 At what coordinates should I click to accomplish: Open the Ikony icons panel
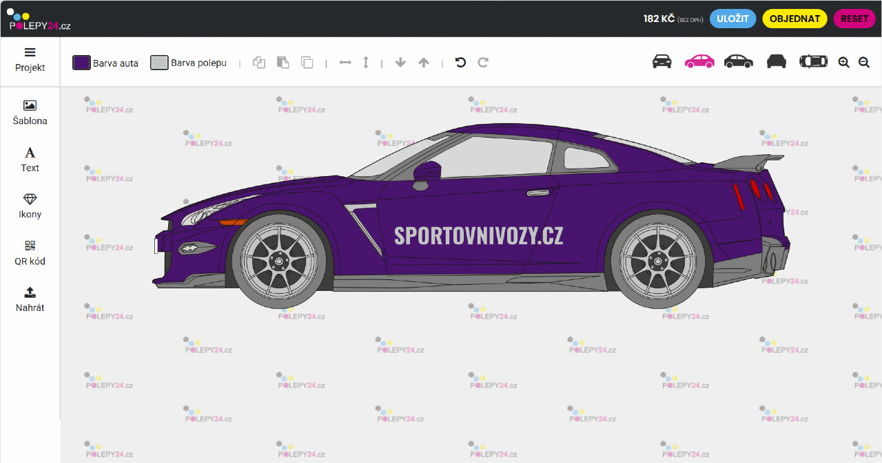[x=30, y=206]
